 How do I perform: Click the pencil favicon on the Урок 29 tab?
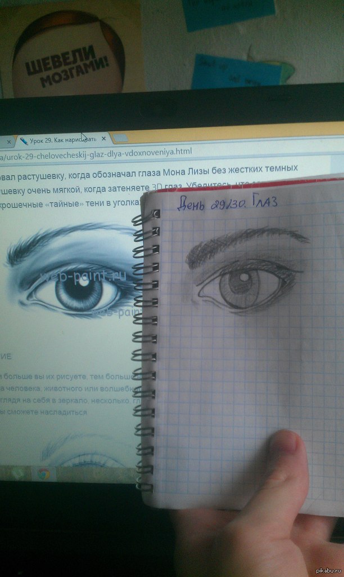tap(24, 139)
